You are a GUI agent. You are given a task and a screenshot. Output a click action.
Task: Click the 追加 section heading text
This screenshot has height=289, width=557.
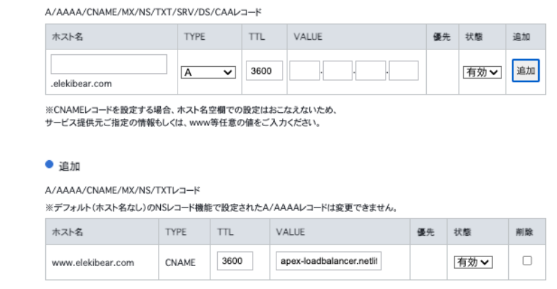[70, 166]
